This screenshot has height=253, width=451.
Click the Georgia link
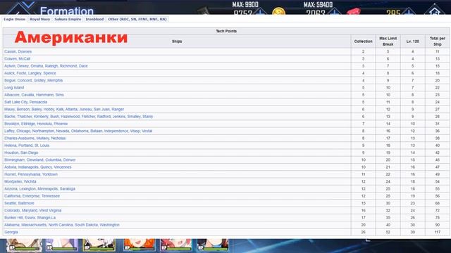click(11, 232)
